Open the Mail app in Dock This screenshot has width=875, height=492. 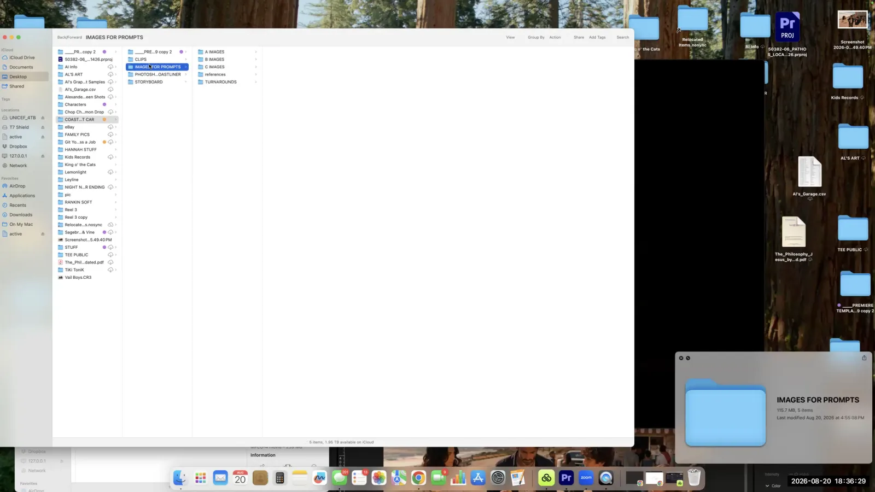tap(220, 478)
